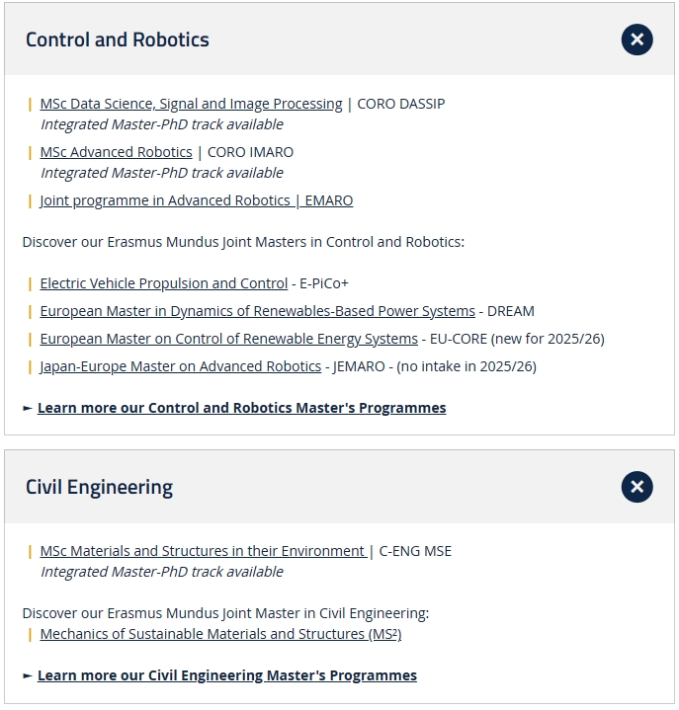
Task: Open Japan-Europe Master on Advanced Robotics link
Action: (x=180, y=366)
